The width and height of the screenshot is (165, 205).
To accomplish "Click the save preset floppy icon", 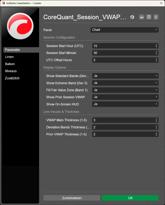I will (149, 17).
